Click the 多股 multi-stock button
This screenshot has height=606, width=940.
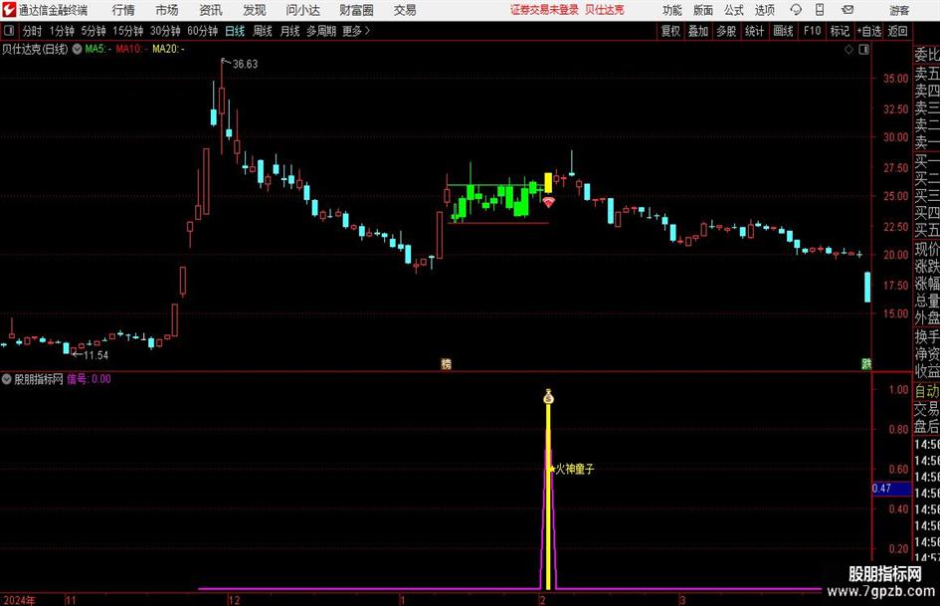point(726,31)
